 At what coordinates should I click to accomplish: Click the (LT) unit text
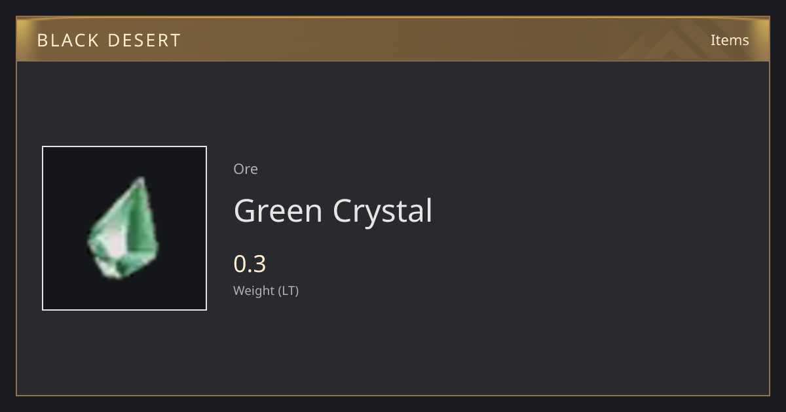[x=289, y=290]
